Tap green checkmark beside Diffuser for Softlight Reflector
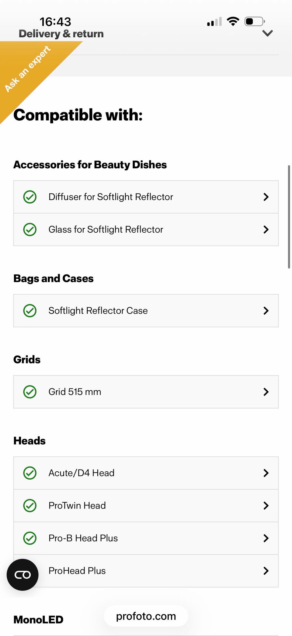This screenshot has width=292, height=636. 30,197
